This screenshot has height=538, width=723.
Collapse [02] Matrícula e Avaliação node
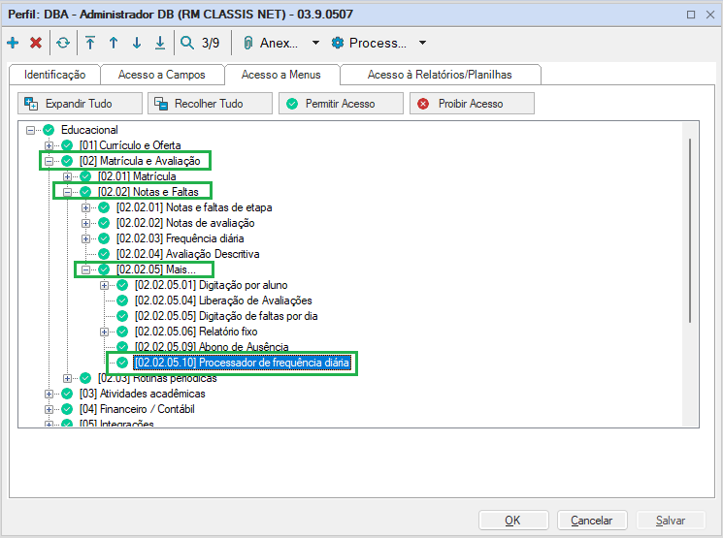pyautogui.click(x=49, y=161)
